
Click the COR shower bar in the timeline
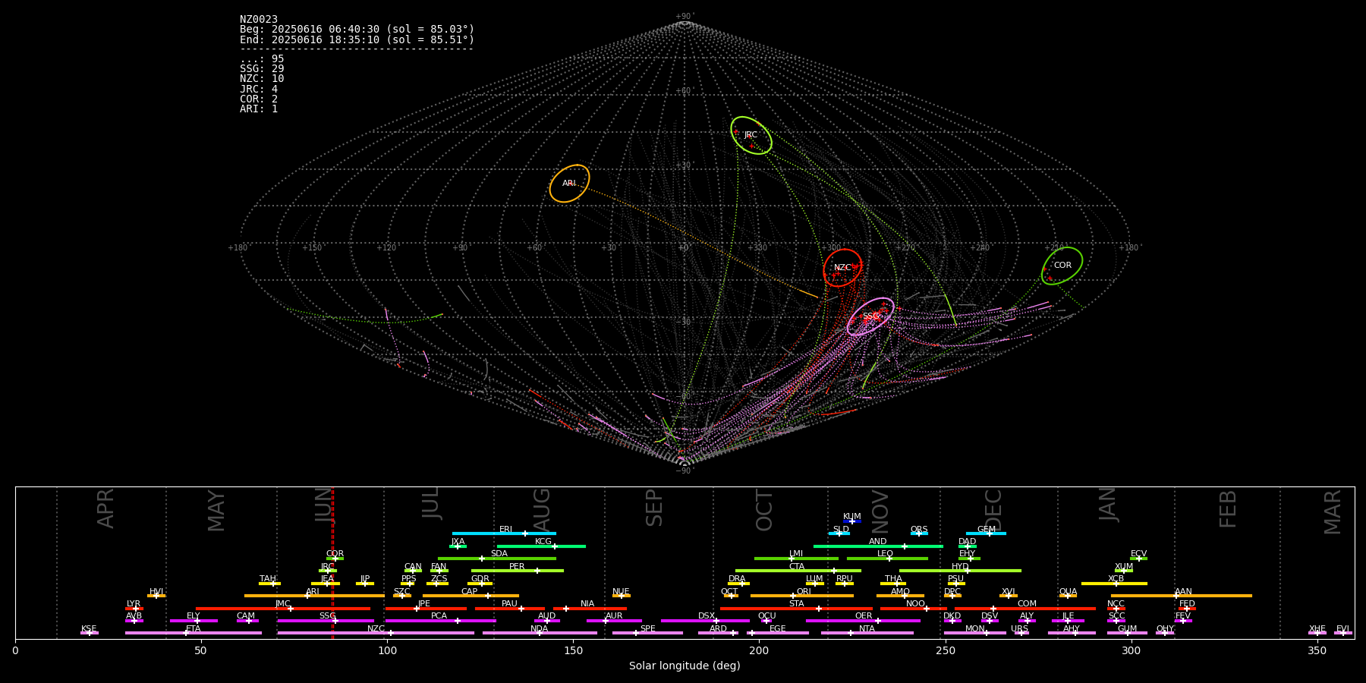(x=335, y=559)
